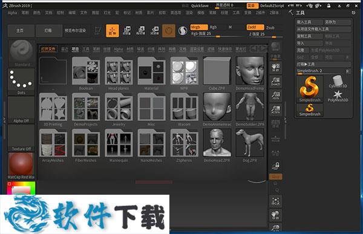363x234 pixels.
Task: Click the BPR render sphere icon
Action: tap(275, 47)
